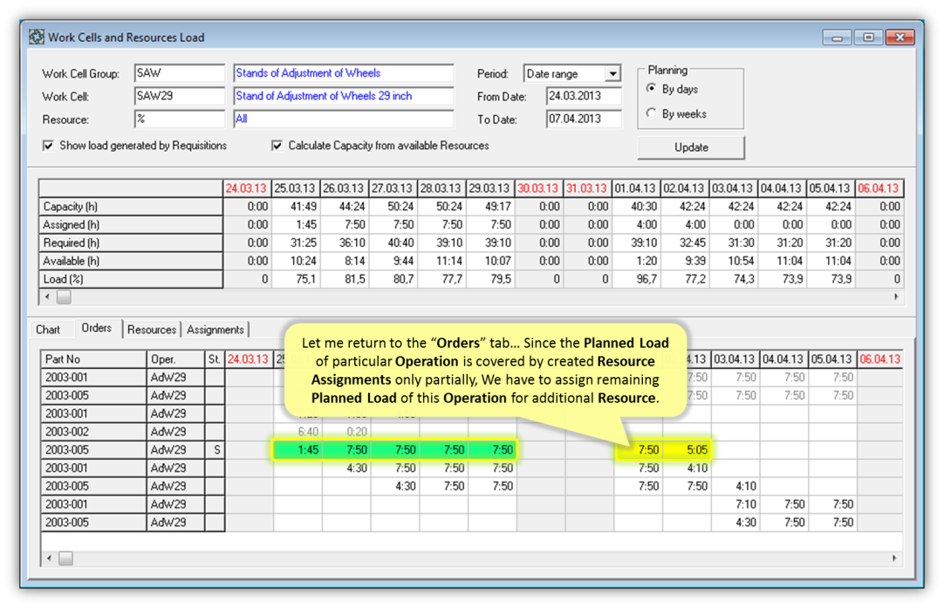Select the By weeks planning option
This screenshot has height=608, width=944.
[x=652, y=113]
